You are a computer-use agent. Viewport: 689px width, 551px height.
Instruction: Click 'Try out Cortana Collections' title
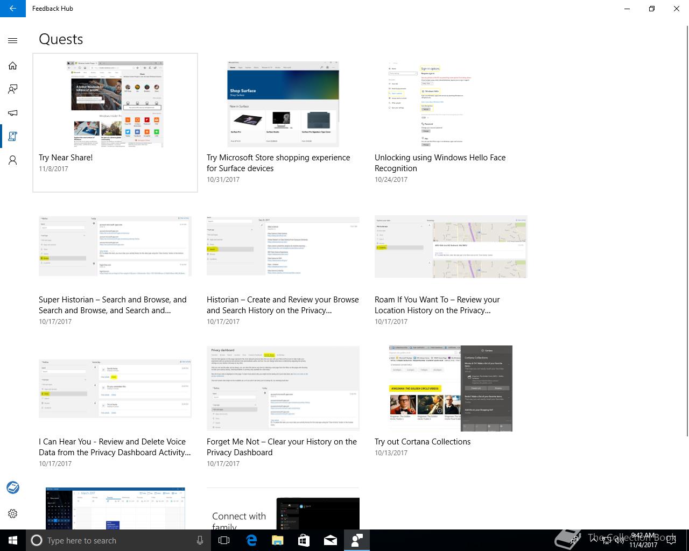pyautogui.click(x=423, y=442)
